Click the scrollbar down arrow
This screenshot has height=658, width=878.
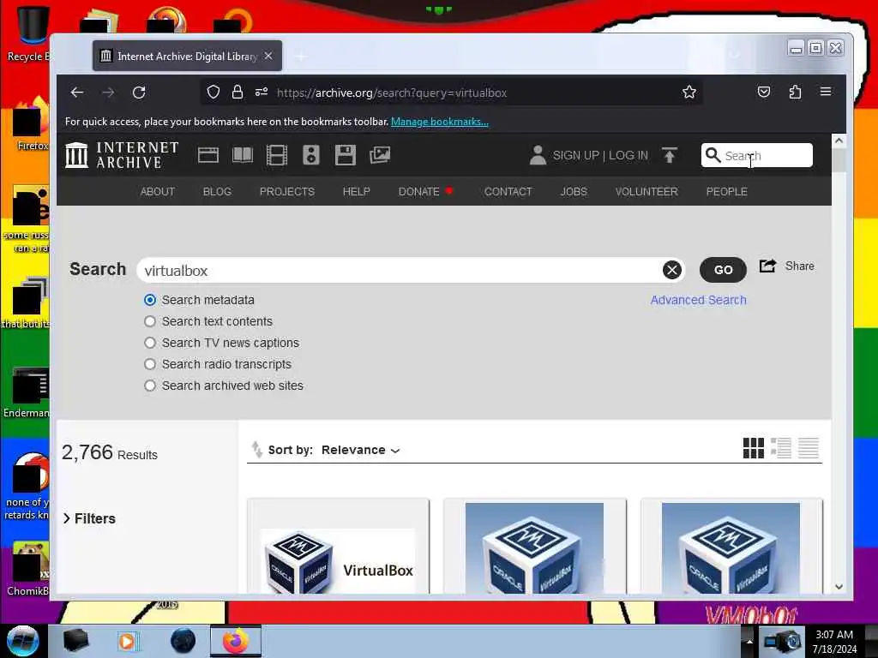click(x=839, y=587)
